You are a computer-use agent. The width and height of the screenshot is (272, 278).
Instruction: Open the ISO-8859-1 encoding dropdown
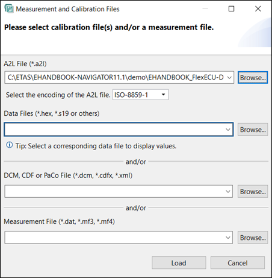coord(163,95)
